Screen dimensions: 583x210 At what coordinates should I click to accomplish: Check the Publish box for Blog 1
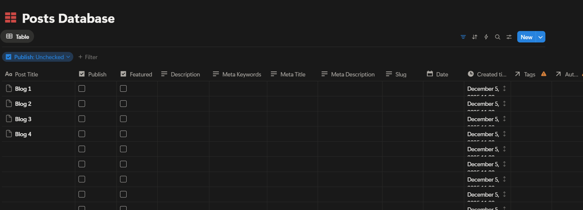pos(82,88)
